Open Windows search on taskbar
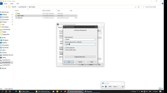 (2, 91)
